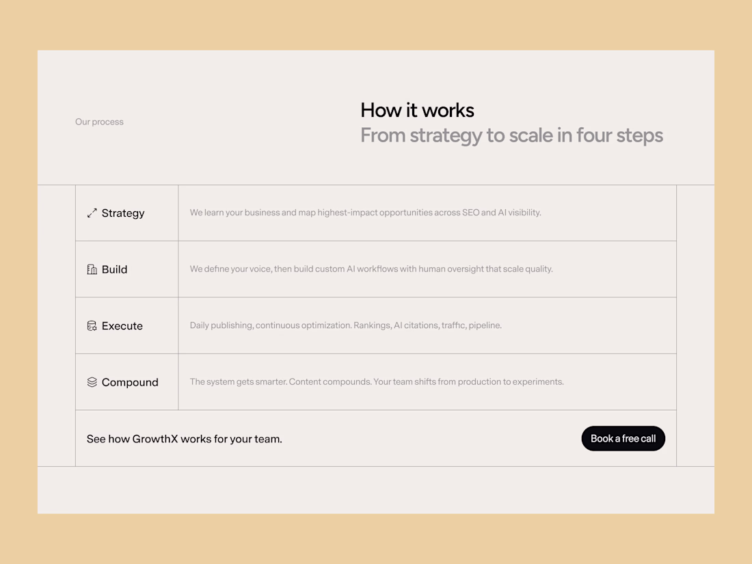Click the "How it works" heading
752x564 pixels.
tap(417, 110)
